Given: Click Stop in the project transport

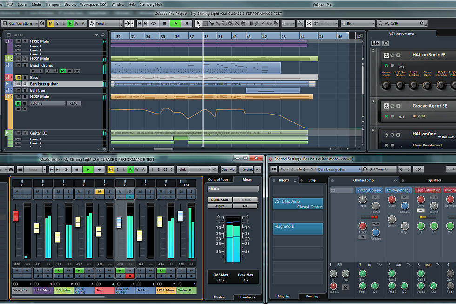Looking at the screenshot, I should 165,23.
